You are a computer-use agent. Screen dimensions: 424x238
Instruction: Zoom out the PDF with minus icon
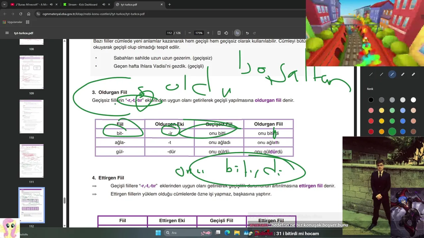point(189,33)
